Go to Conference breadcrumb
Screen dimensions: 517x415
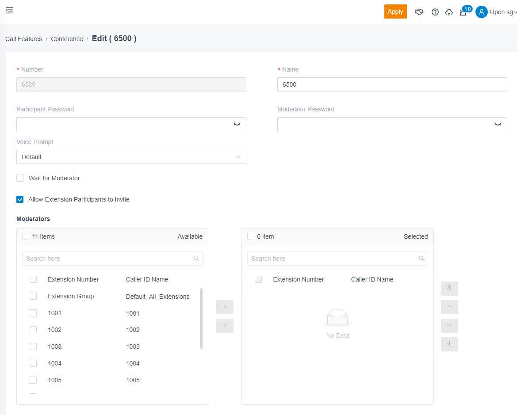pyautogui.click(x=67, y=39)
